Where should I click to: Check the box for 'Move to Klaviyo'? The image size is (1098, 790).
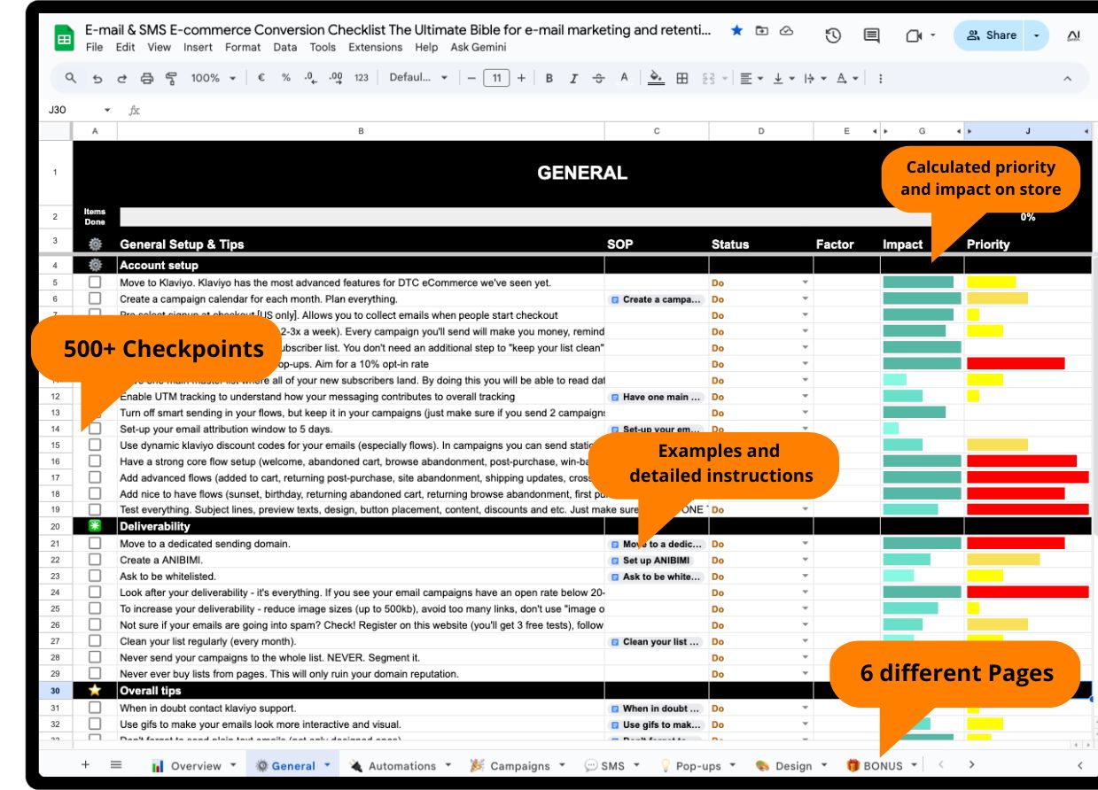pos(95,283)
